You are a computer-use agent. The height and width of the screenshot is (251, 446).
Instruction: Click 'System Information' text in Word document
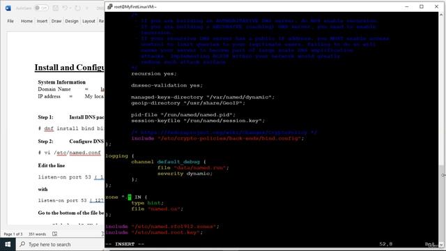(62, 82)
